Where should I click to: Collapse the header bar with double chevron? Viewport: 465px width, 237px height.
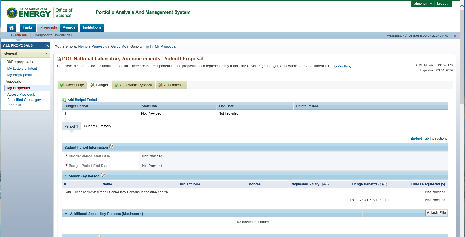click(455, 36)
